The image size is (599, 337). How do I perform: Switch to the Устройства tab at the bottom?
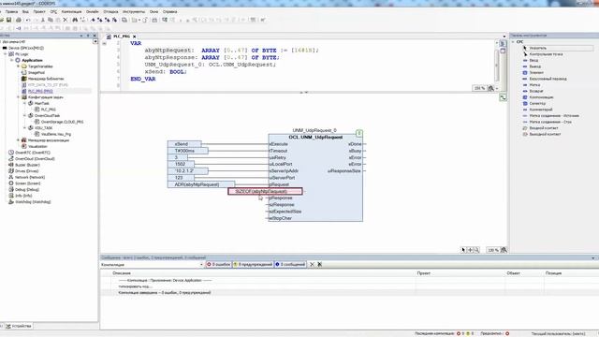point(19,326)
